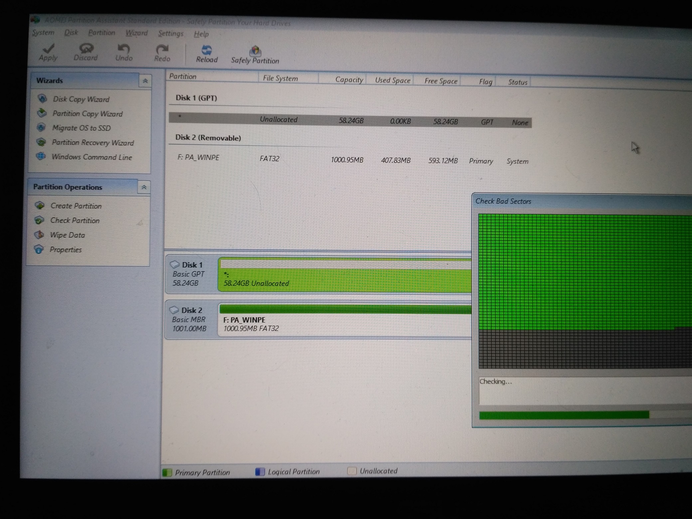Collapse the Wizards panel
The image size is (692, 519).
145,81
